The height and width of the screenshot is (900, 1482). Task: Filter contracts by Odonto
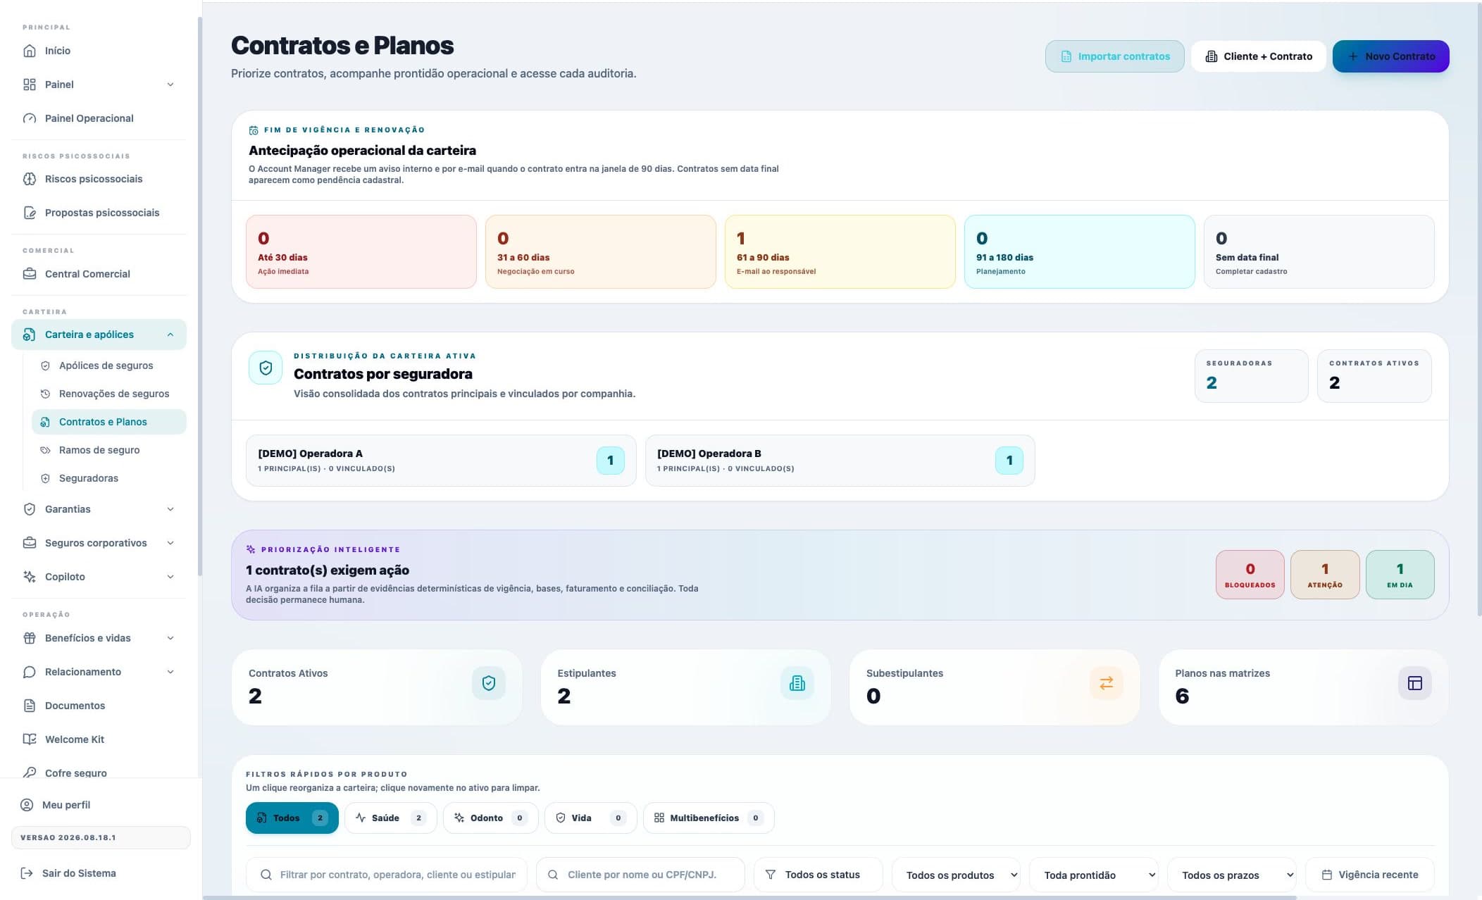pos(491,818)
